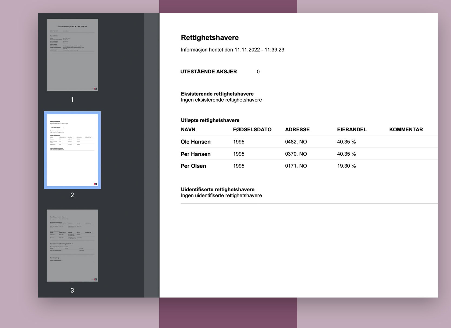Click address '0370, NO'
451x328 pixels.
pos(296,154)
